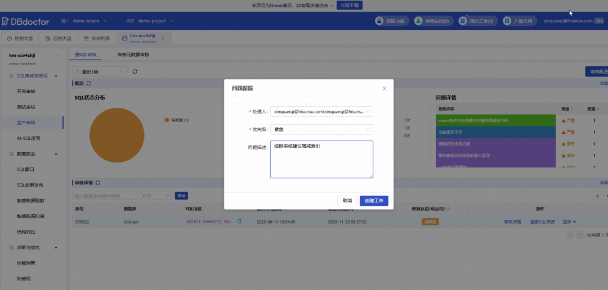The width and height of the screenshot is (608, 290).
Task: Collapse the SQL审核与改写 menu group
Action: coord(56,76)
